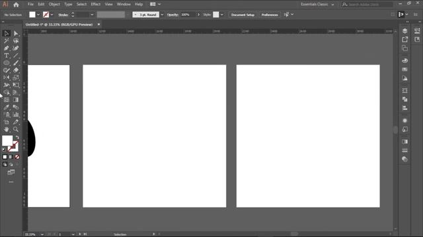This screenshot has height=237, width=423.
Task: Open the Type menu
Action: [68, 5]
